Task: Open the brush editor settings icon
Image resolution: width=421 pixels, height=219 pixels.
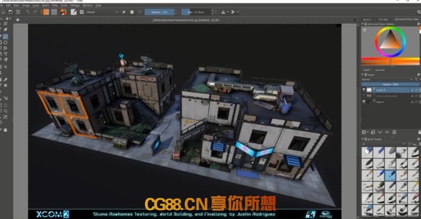Action: click(73, 12)
